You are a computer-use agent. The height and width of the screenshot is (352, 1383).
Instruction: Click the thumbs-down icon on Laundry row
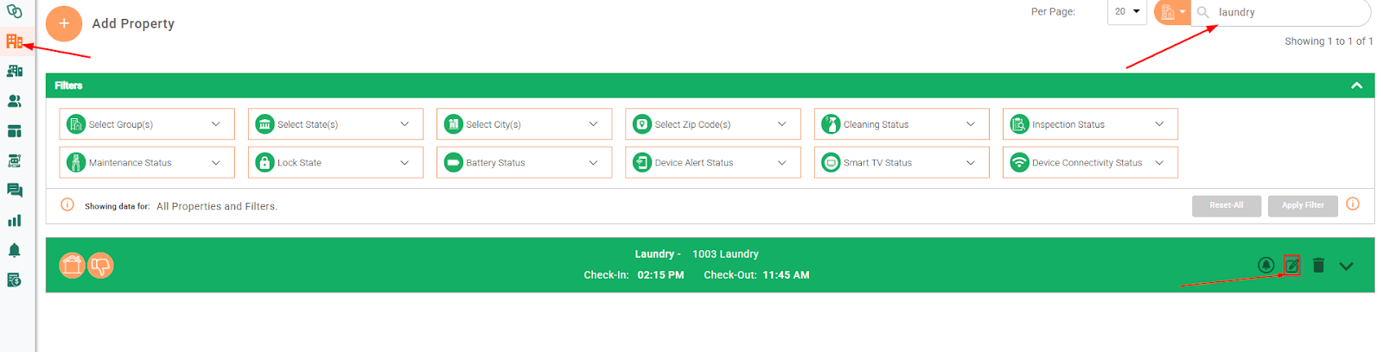point(101,266)
